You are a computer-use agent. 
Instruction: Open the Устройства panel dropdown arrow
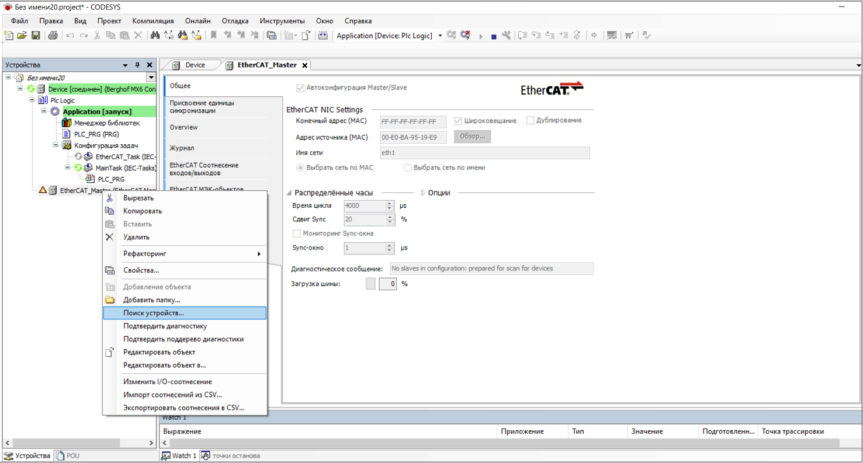click(125, 65)
